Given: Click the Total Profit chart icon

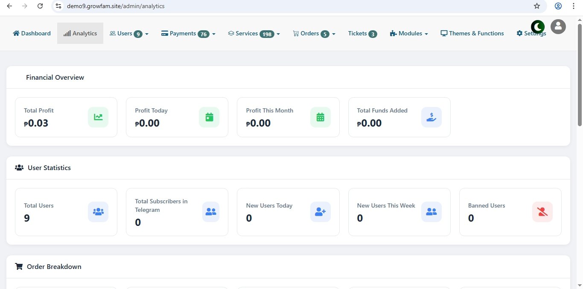Looking at the screenshot, I should pos(98,117).
